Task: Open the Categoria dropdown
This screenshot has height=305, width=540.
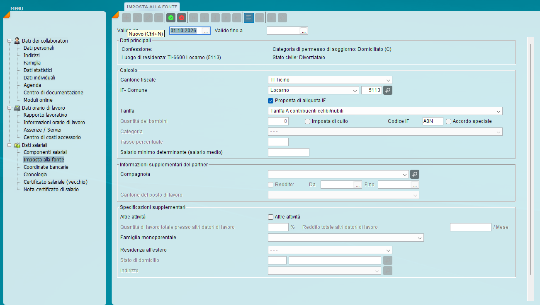Action: 498,132
